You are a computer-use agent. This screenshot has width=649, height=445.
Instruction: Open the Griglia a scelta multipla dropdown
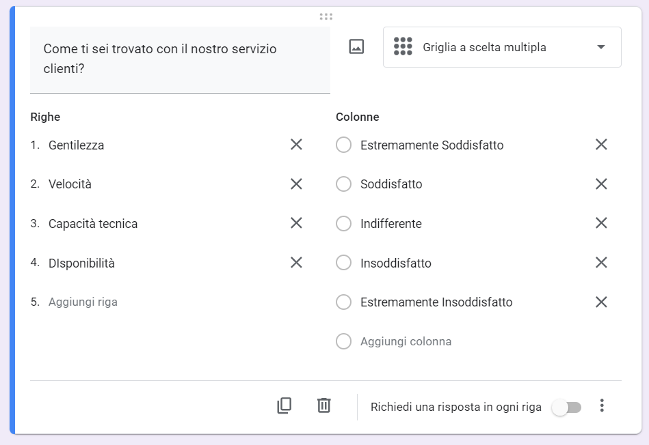pos(502,47)
